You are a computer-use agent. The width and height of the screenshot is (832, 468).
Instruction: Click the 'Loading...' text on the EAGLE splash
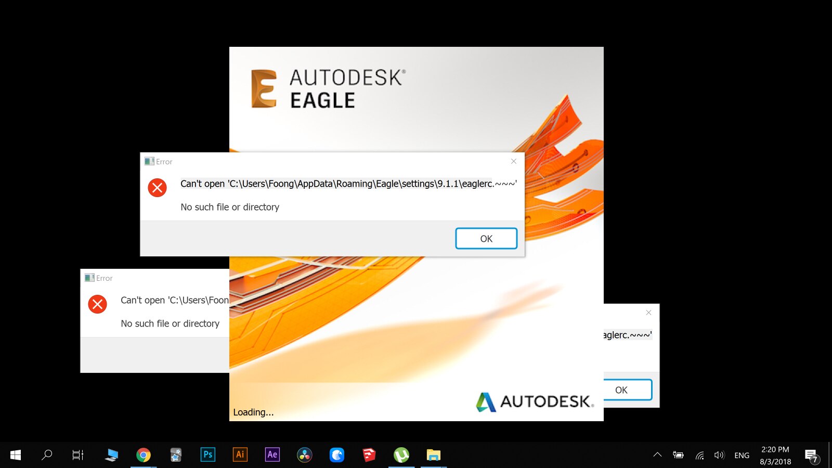(253, 412)
